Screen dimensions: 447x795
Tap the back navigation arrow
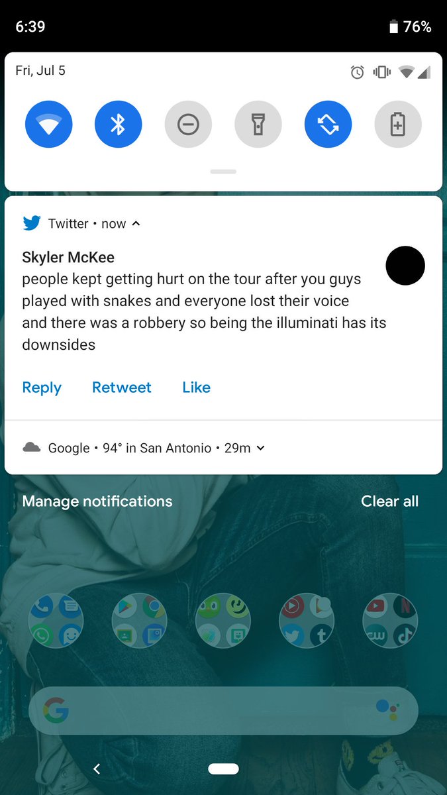pyautogui.click(x=97, y=768)
